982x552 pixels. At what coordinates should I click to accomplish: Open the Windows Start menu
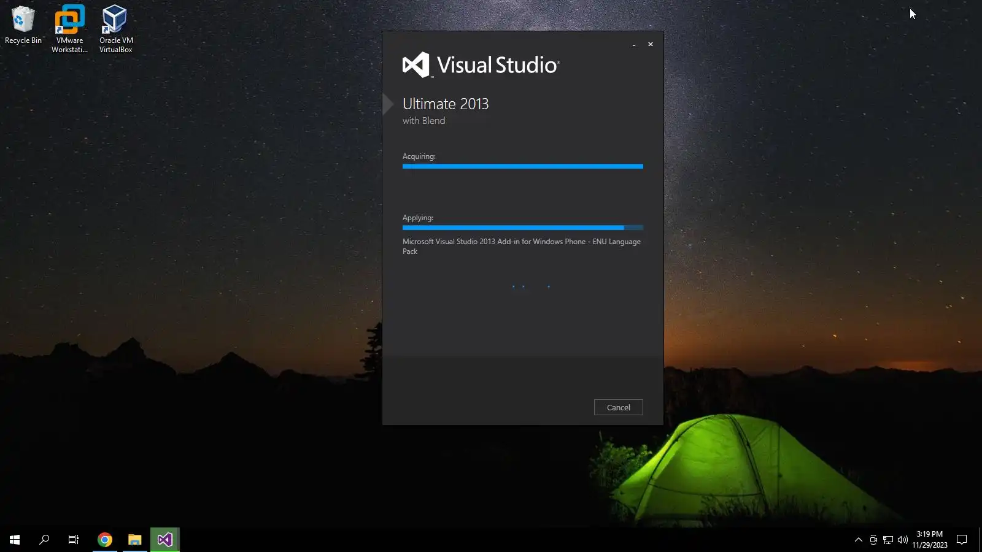click(x=15, y=540)
